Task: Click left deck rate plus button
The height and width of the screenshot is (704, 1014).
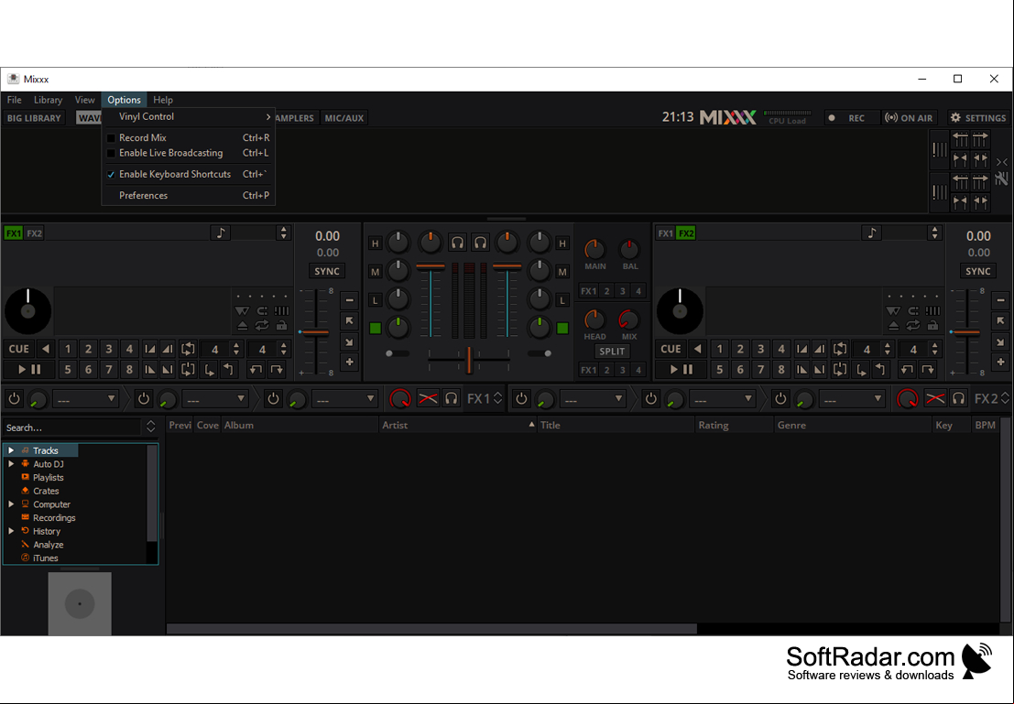Action: click(x=349, y=362)
